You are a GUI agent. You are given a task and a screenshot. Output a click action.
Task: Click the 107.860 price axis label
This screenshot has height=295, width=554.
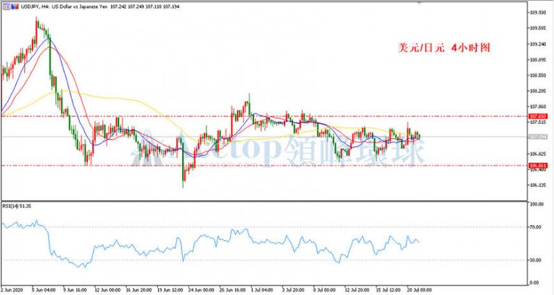(537, 107)
